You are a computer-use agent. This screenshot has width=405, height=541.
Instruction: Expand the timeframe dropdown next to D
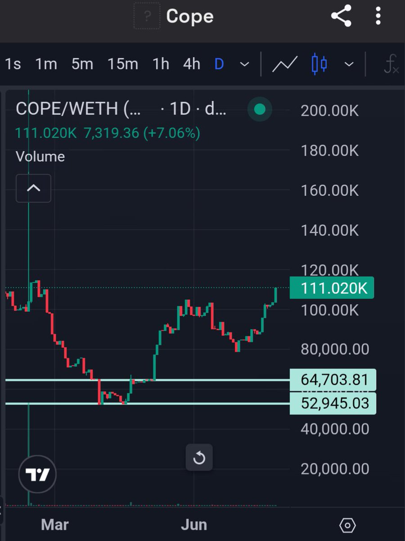tap(243, 64)
